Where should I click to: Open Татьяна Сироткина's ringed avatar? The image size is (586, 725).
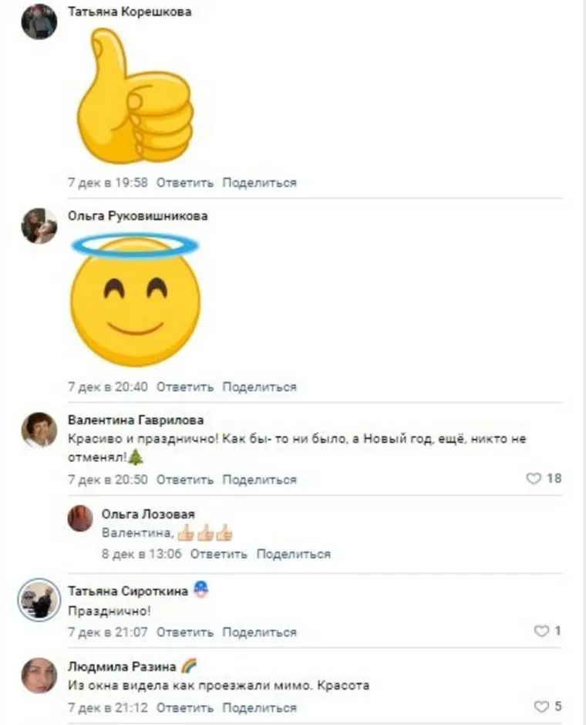(39, 600)
